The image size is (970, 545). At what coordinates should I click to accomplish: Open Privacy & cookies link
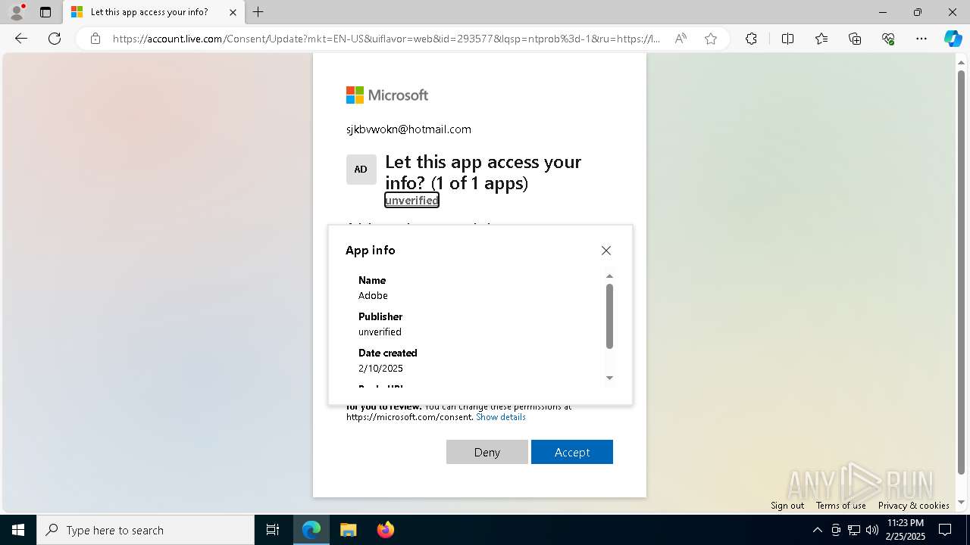pos(913,506)
